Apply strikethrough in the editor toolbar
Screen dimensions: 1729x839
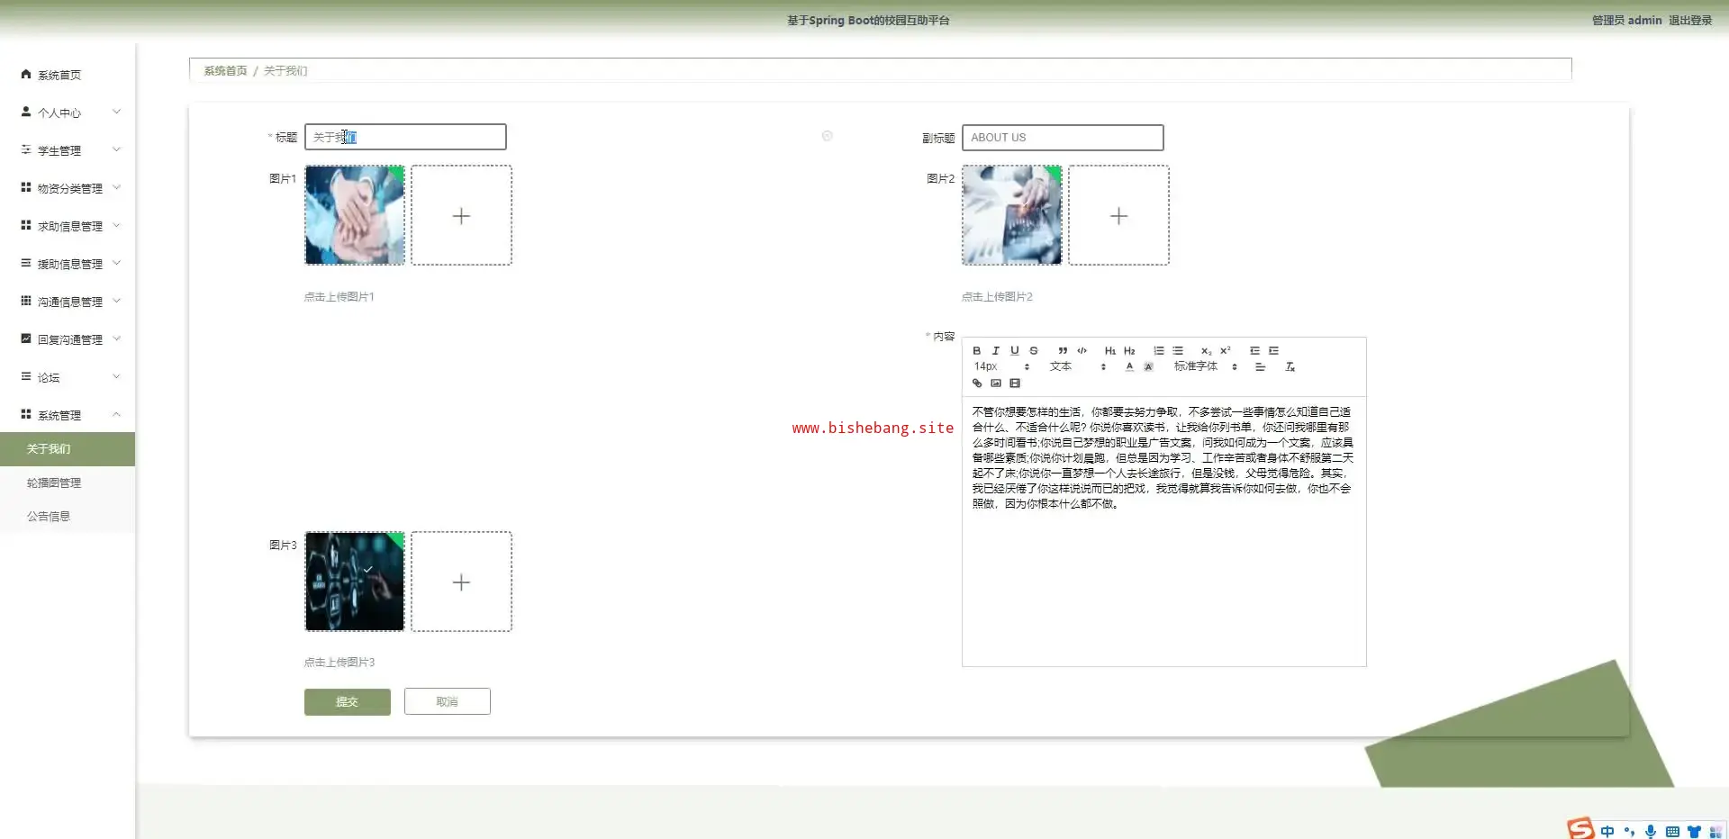coord(1034,351)
